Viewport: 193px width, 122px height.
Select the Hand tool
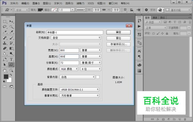[5, 70]
